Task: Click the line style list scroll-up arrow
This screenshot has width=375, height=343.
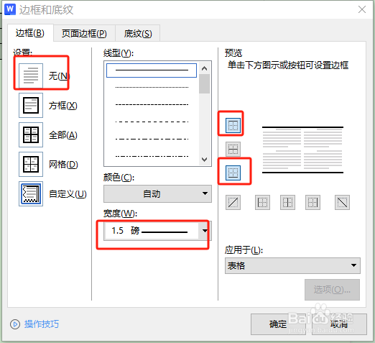Action: pyautogui.click(x=205, y=68)
